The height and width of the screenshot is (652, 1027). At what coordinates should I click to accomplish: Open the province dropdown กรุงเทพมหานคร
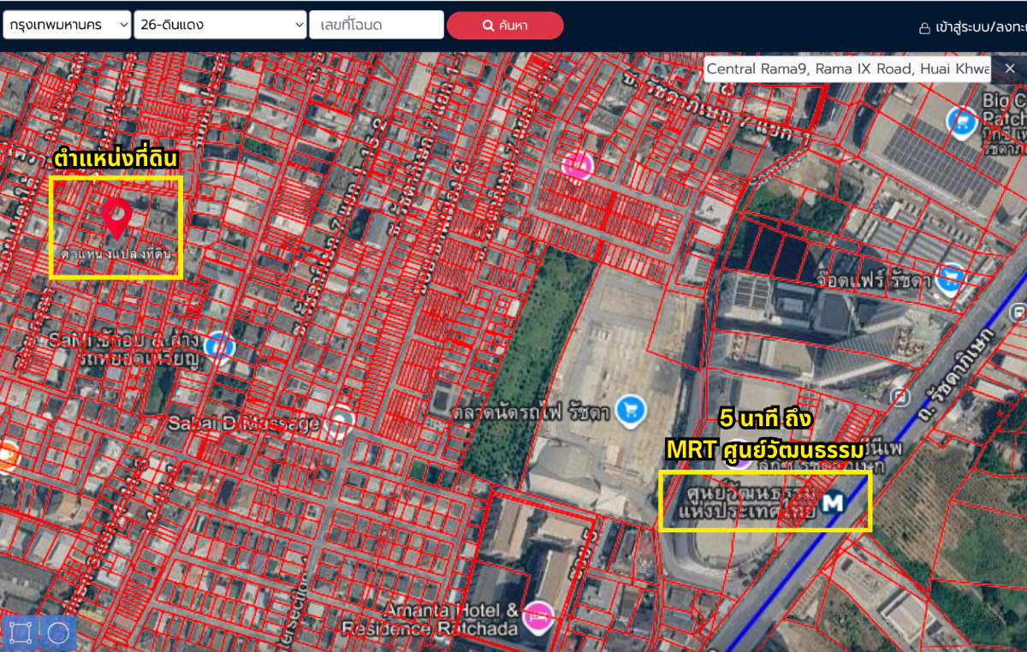[x=67, y=25]
